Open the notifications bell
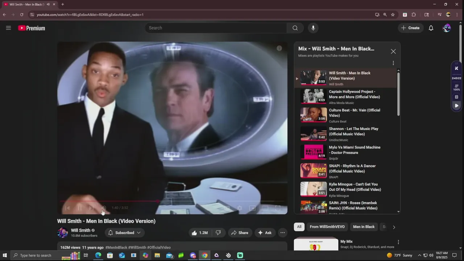The width and height of the screenshot is (464, 261). click(431, 28)
